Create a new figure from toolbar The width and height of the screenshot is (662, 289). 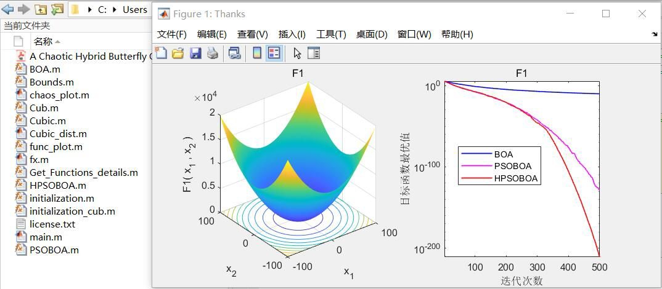[161, 53]
